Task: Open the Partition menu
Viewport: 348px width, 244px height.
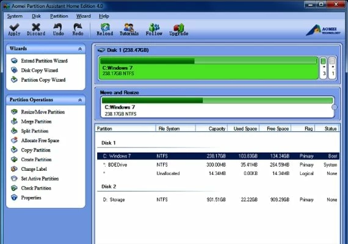Action: coord(59,16)
